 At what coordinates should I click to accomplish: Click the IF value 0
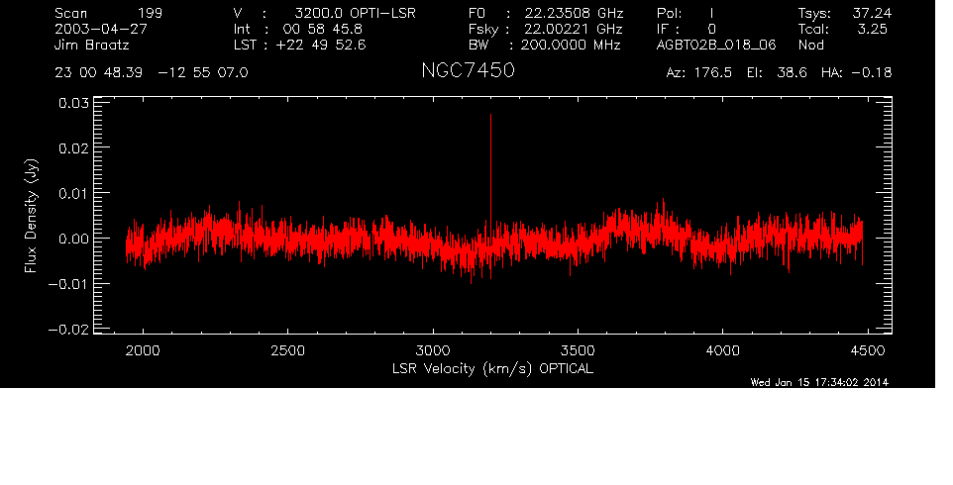(x=711, y=29)
